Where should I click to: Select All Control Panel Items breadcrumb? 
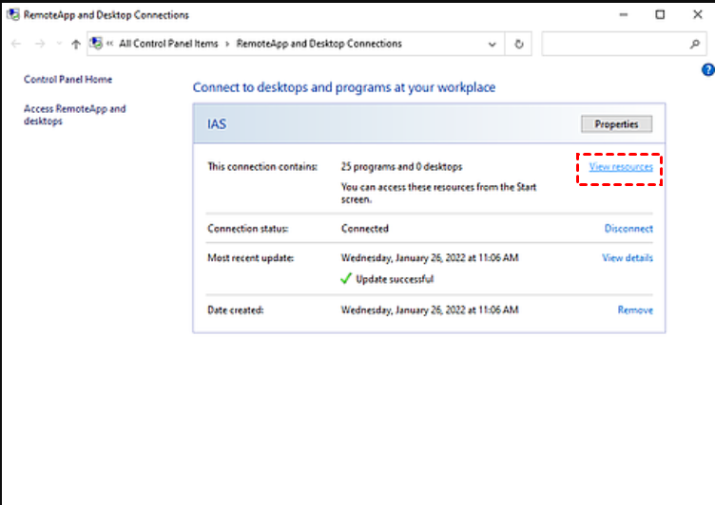[x=168, y=44]
